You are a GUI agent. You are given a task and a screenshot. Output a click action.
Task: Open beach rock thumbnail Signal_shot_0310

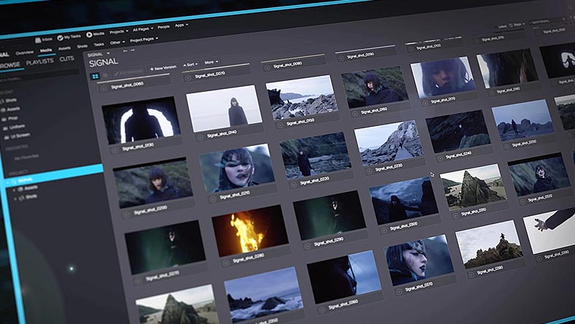[x=474, y=187]
